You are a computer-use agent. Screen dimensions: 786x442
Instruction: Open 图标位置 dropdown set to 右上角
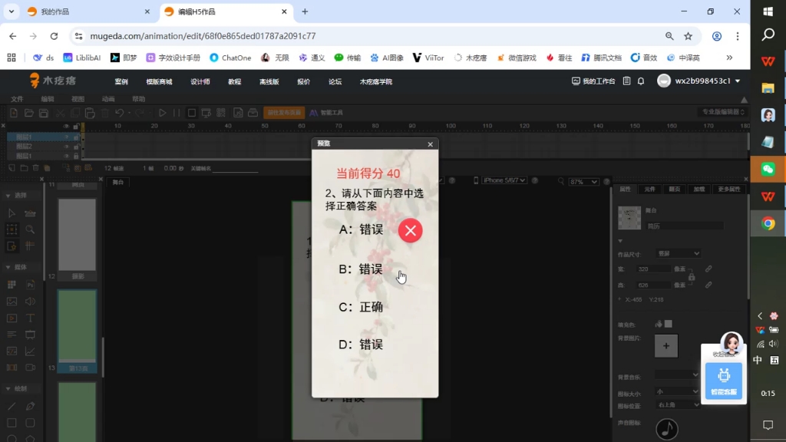tap(677, 404)
